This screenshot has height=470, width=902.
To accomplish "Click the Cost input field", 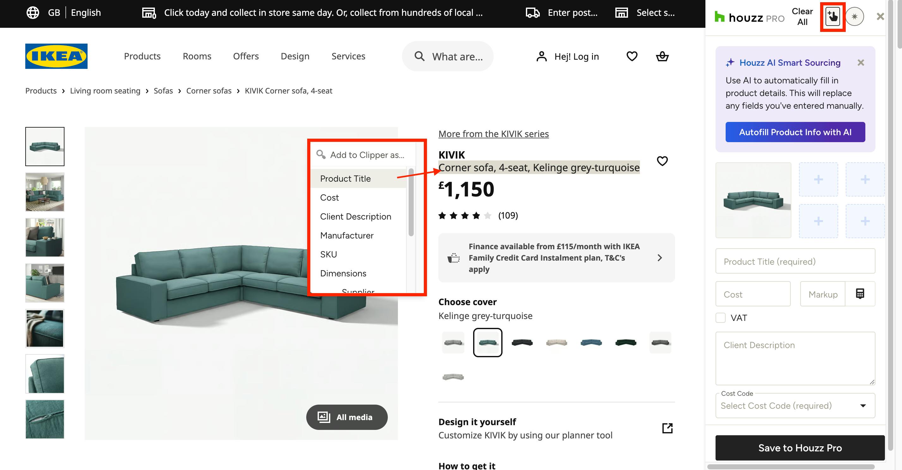I will click(x=753, y=294).
